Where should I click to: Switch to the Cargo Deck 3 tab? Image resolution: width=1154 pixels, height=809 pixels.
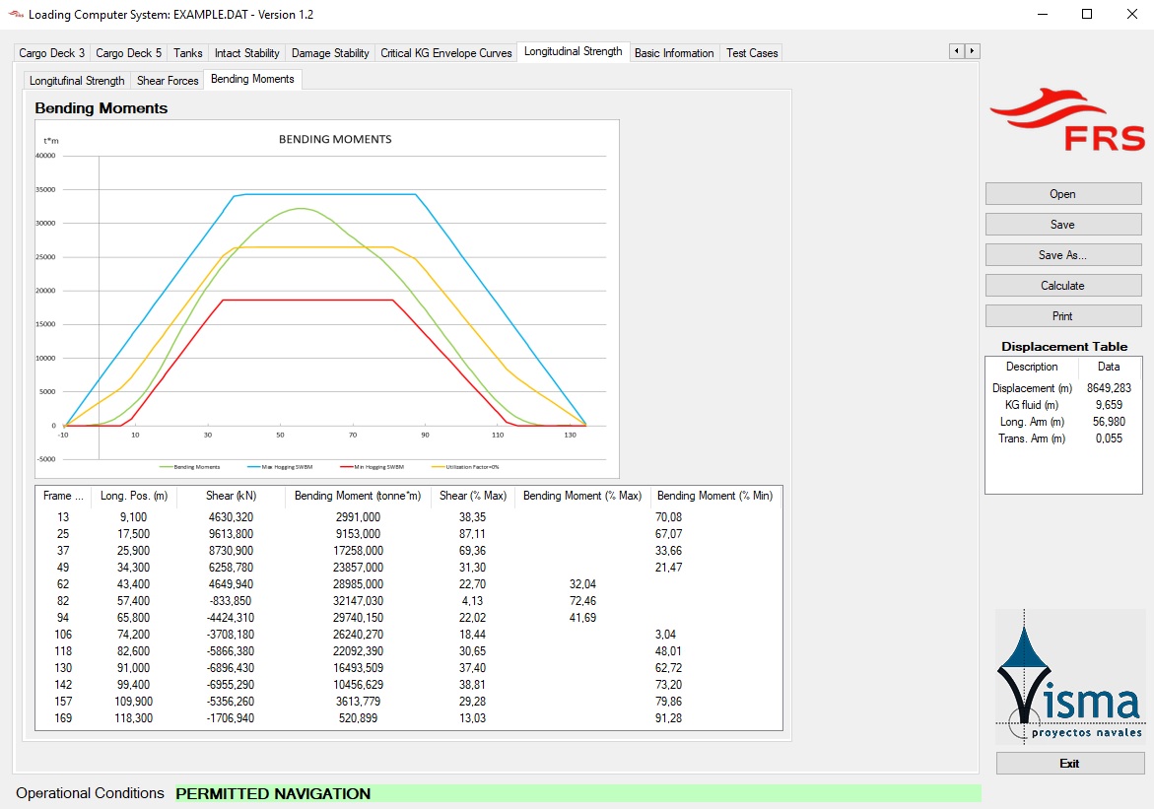[x=51, y=53]
